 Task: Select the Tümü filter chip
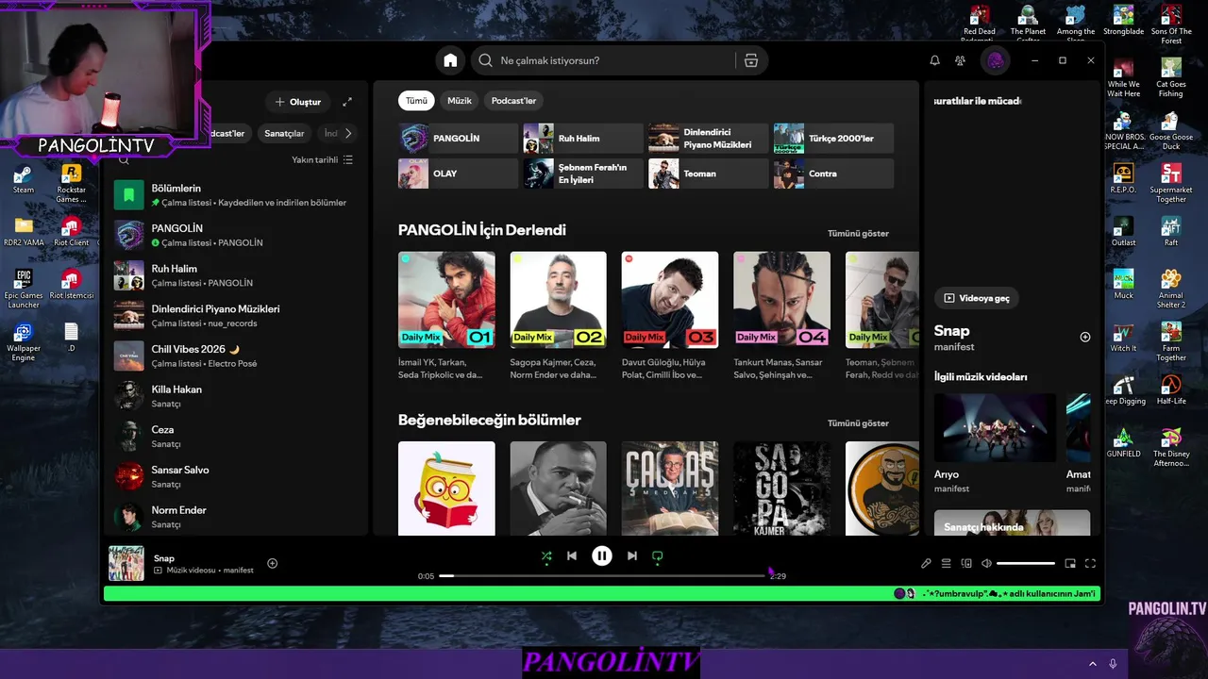416,101
